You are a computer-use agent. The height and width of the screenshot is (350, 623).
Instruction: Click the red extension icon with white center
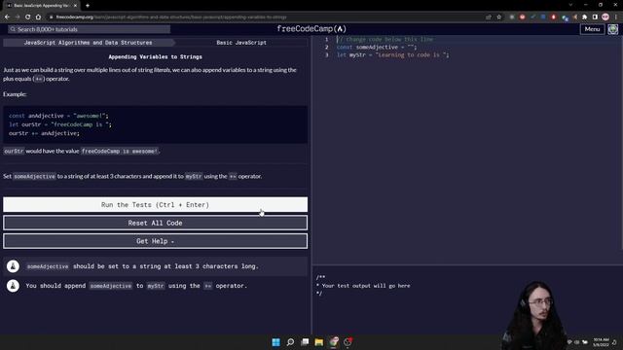point(554,17)
